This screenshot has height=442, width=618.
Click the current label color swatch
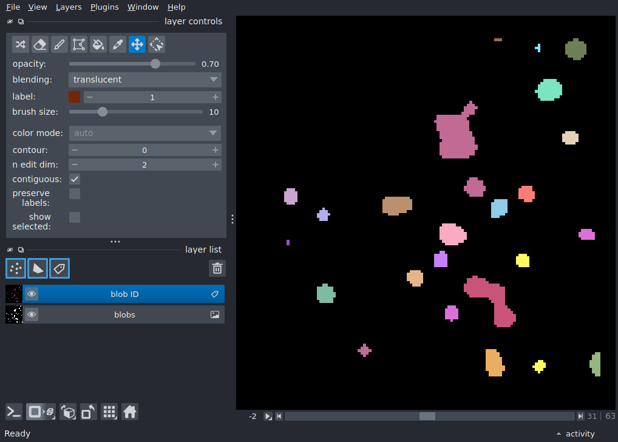[74, 97]
